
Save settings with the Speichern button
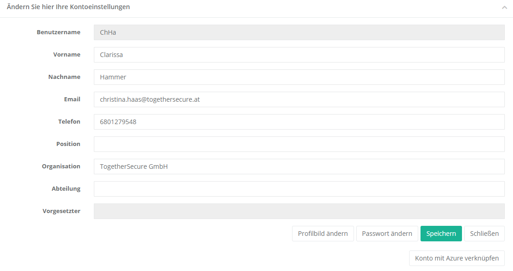point(441,234)
